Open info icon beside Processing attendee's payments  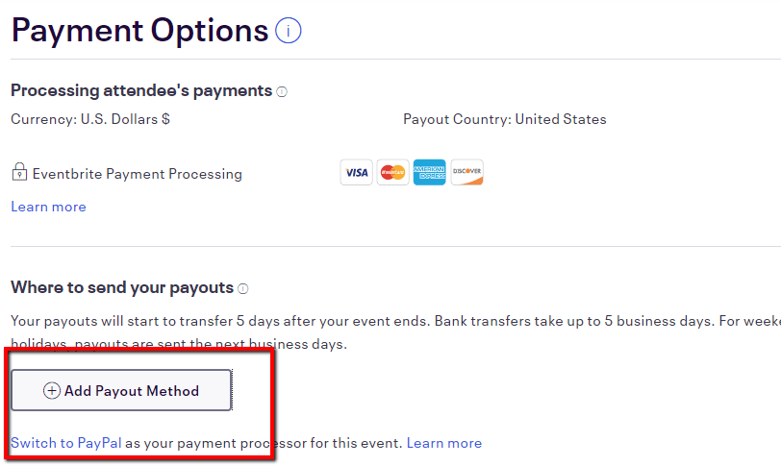click(282, 92)
